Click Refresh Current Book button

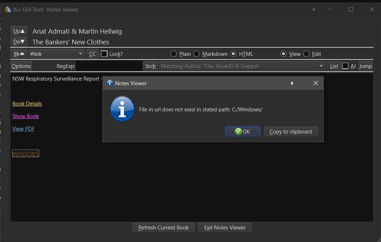[x=163, y=227]
